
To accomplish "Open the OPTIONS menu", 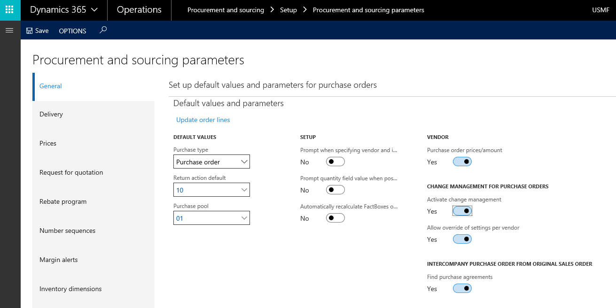I will pyautogui.click(x=72, y=31).
